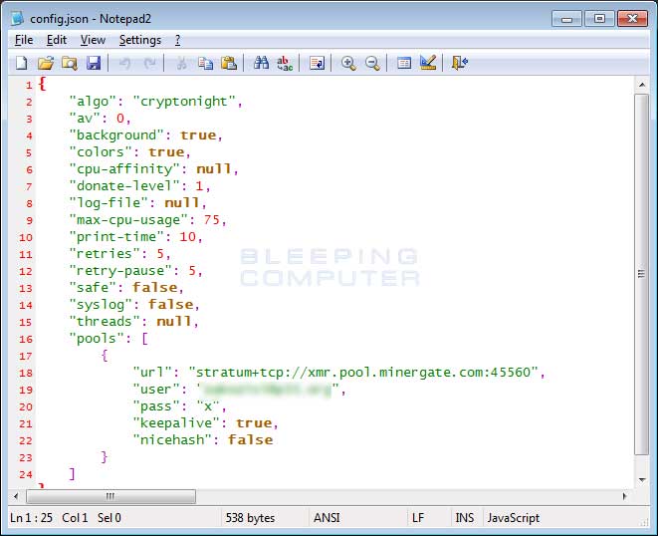658x536 pixels.
Task: Minimize the Notepad2 window
Action: pos(566,19)
